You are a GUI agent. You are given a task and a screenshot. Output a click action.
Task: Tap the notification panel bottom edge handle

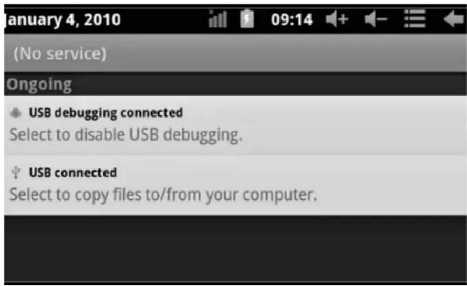(x=235, y=282)
